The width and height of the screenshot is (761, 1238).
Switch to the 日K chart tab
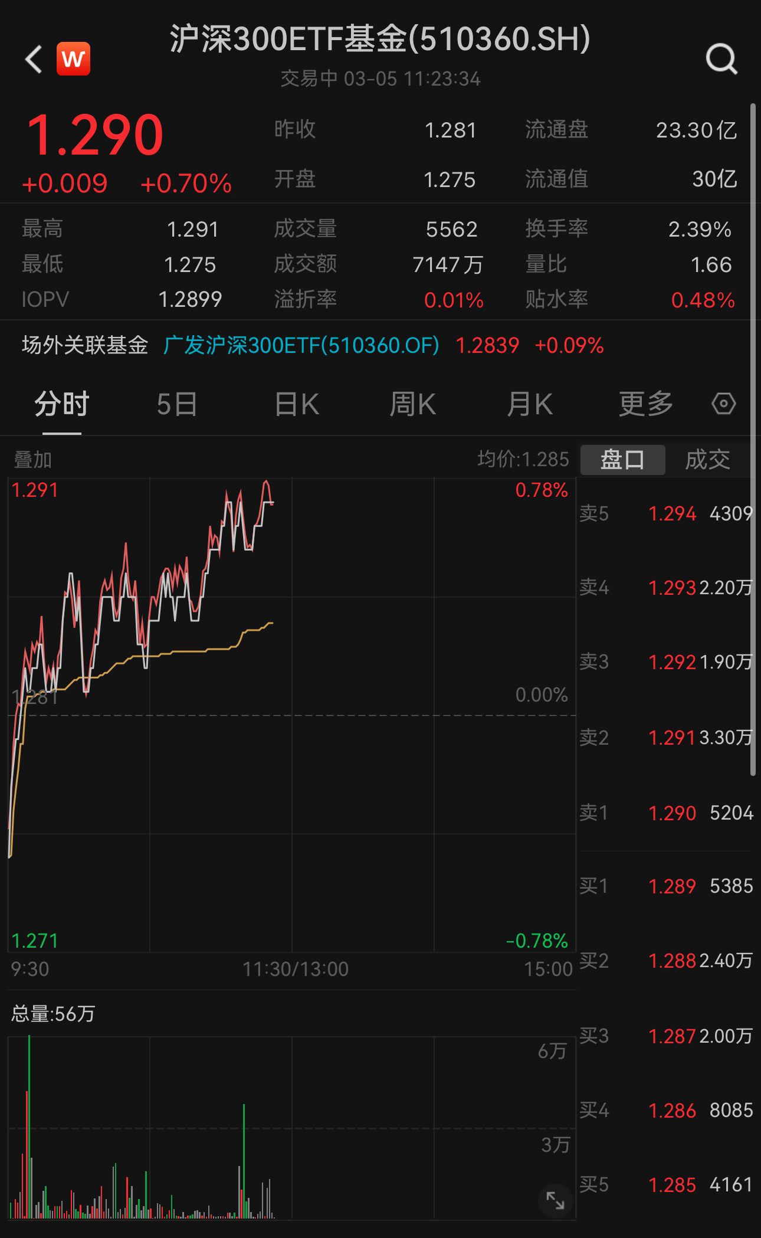pyautogui.click(x=297, y=405)
